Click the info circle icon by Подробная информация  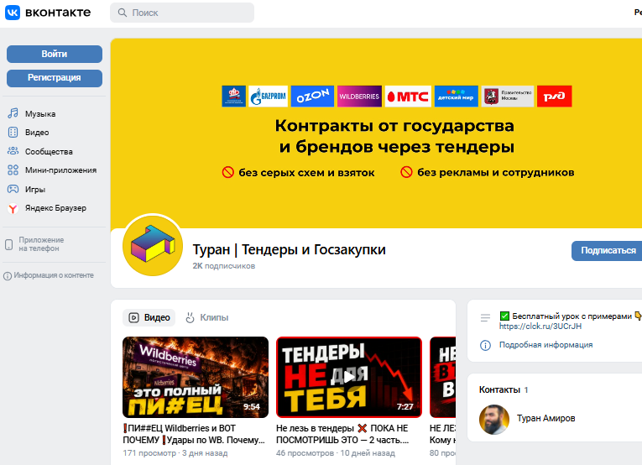pyautogui.click(x=485, y=345)
